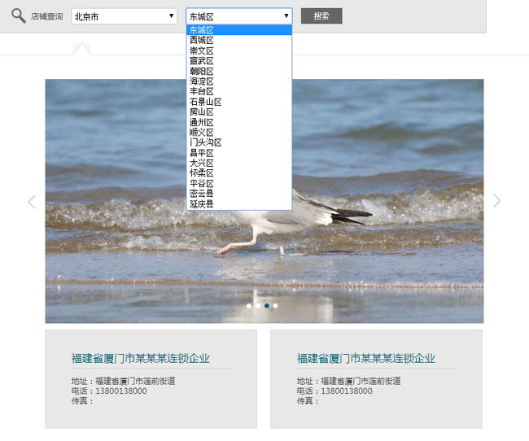Jump to the fourth carousel dot

(x=276, y=306)
